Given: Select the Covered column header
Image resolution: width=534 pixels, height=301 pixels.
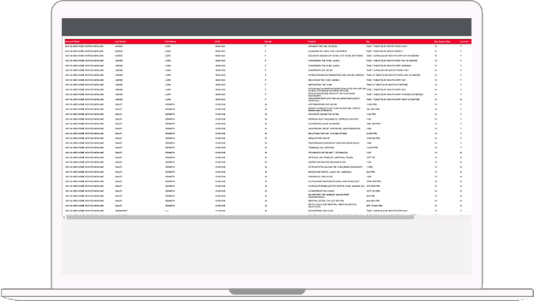Looking at the screenshot, I should [x=464, y=42].
